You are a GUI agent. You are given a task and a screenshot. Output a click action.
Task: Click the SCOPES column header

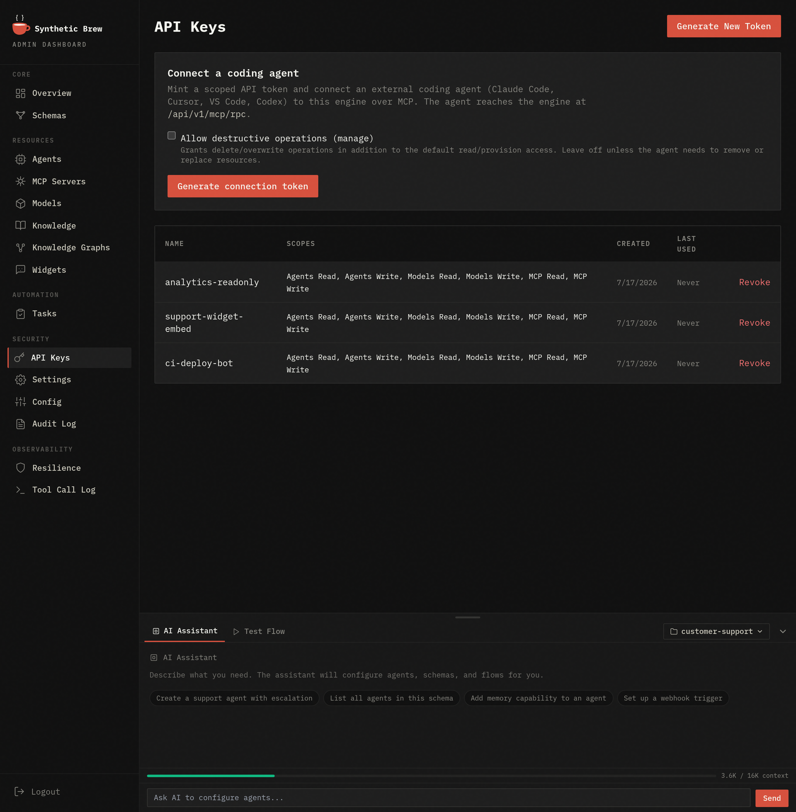tap(301, 244)
